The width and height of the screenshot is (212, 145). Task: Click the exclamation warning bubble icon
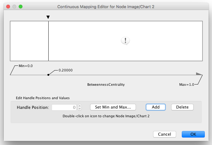(x=125, y=41)
